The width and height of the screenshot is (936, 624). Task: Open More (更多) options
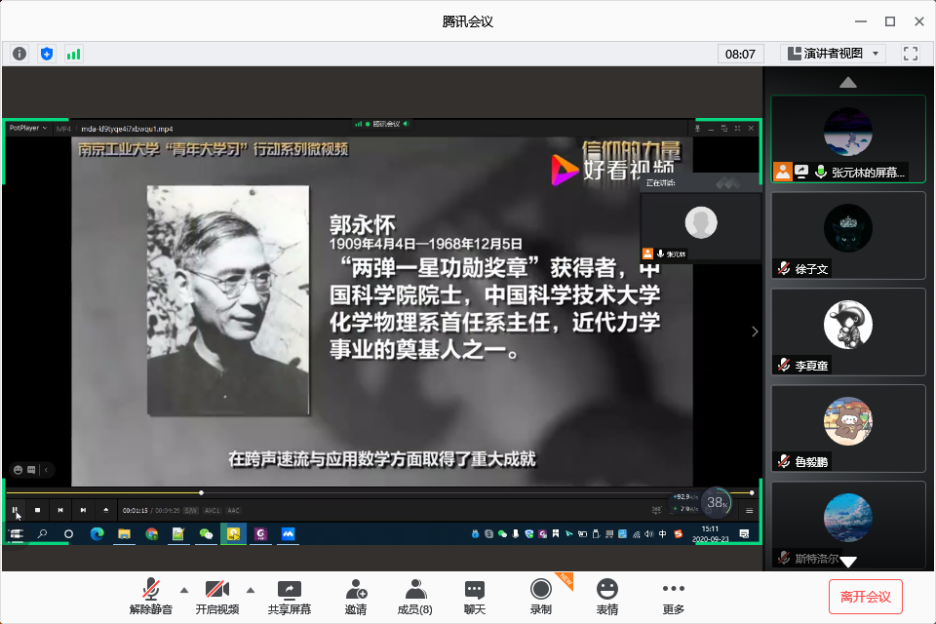[x=674, y=596]
